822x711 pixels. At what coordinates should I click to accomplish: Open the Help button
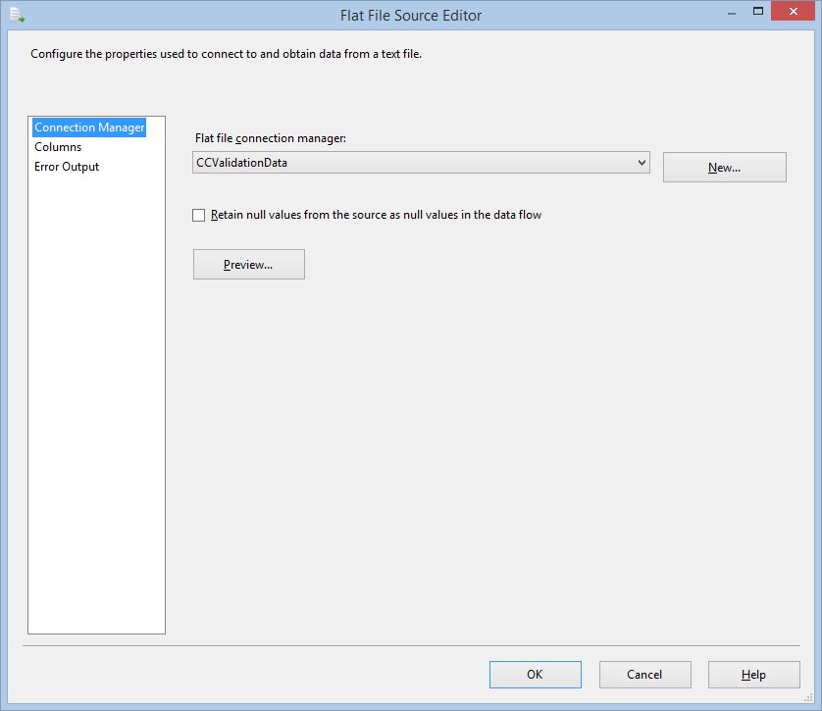[x=754, y=675]
